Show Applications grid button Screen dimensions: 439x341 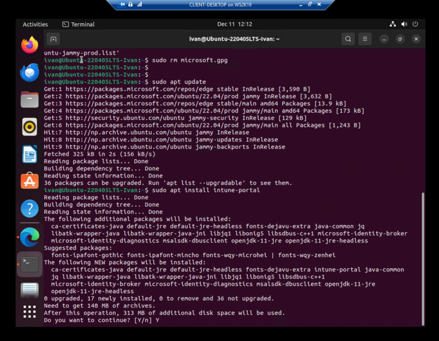click(x=29, y=312)
